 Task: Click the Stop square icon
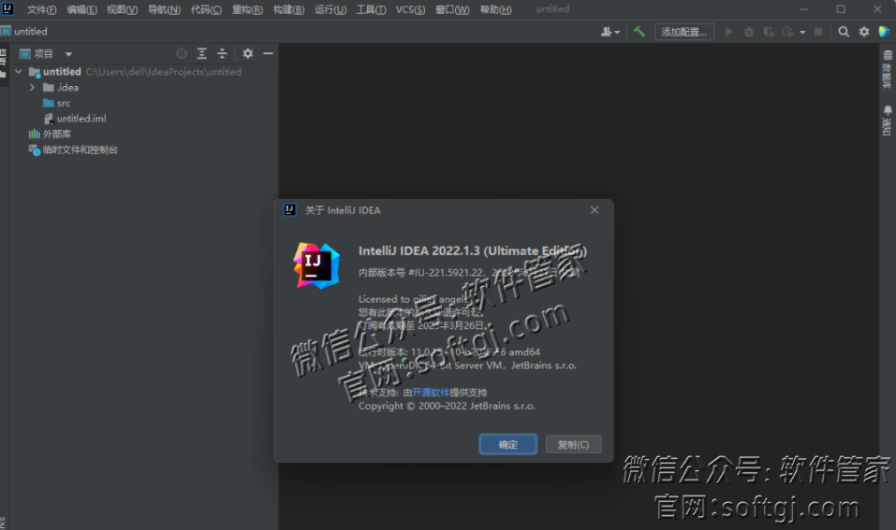click(x=818, y=32)
